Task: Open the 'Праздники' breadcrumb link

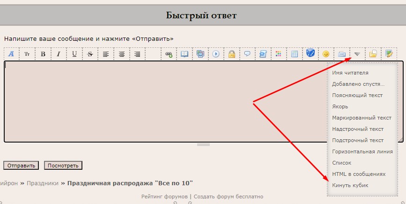Action: pyautogui.click(x=43, y=183)
